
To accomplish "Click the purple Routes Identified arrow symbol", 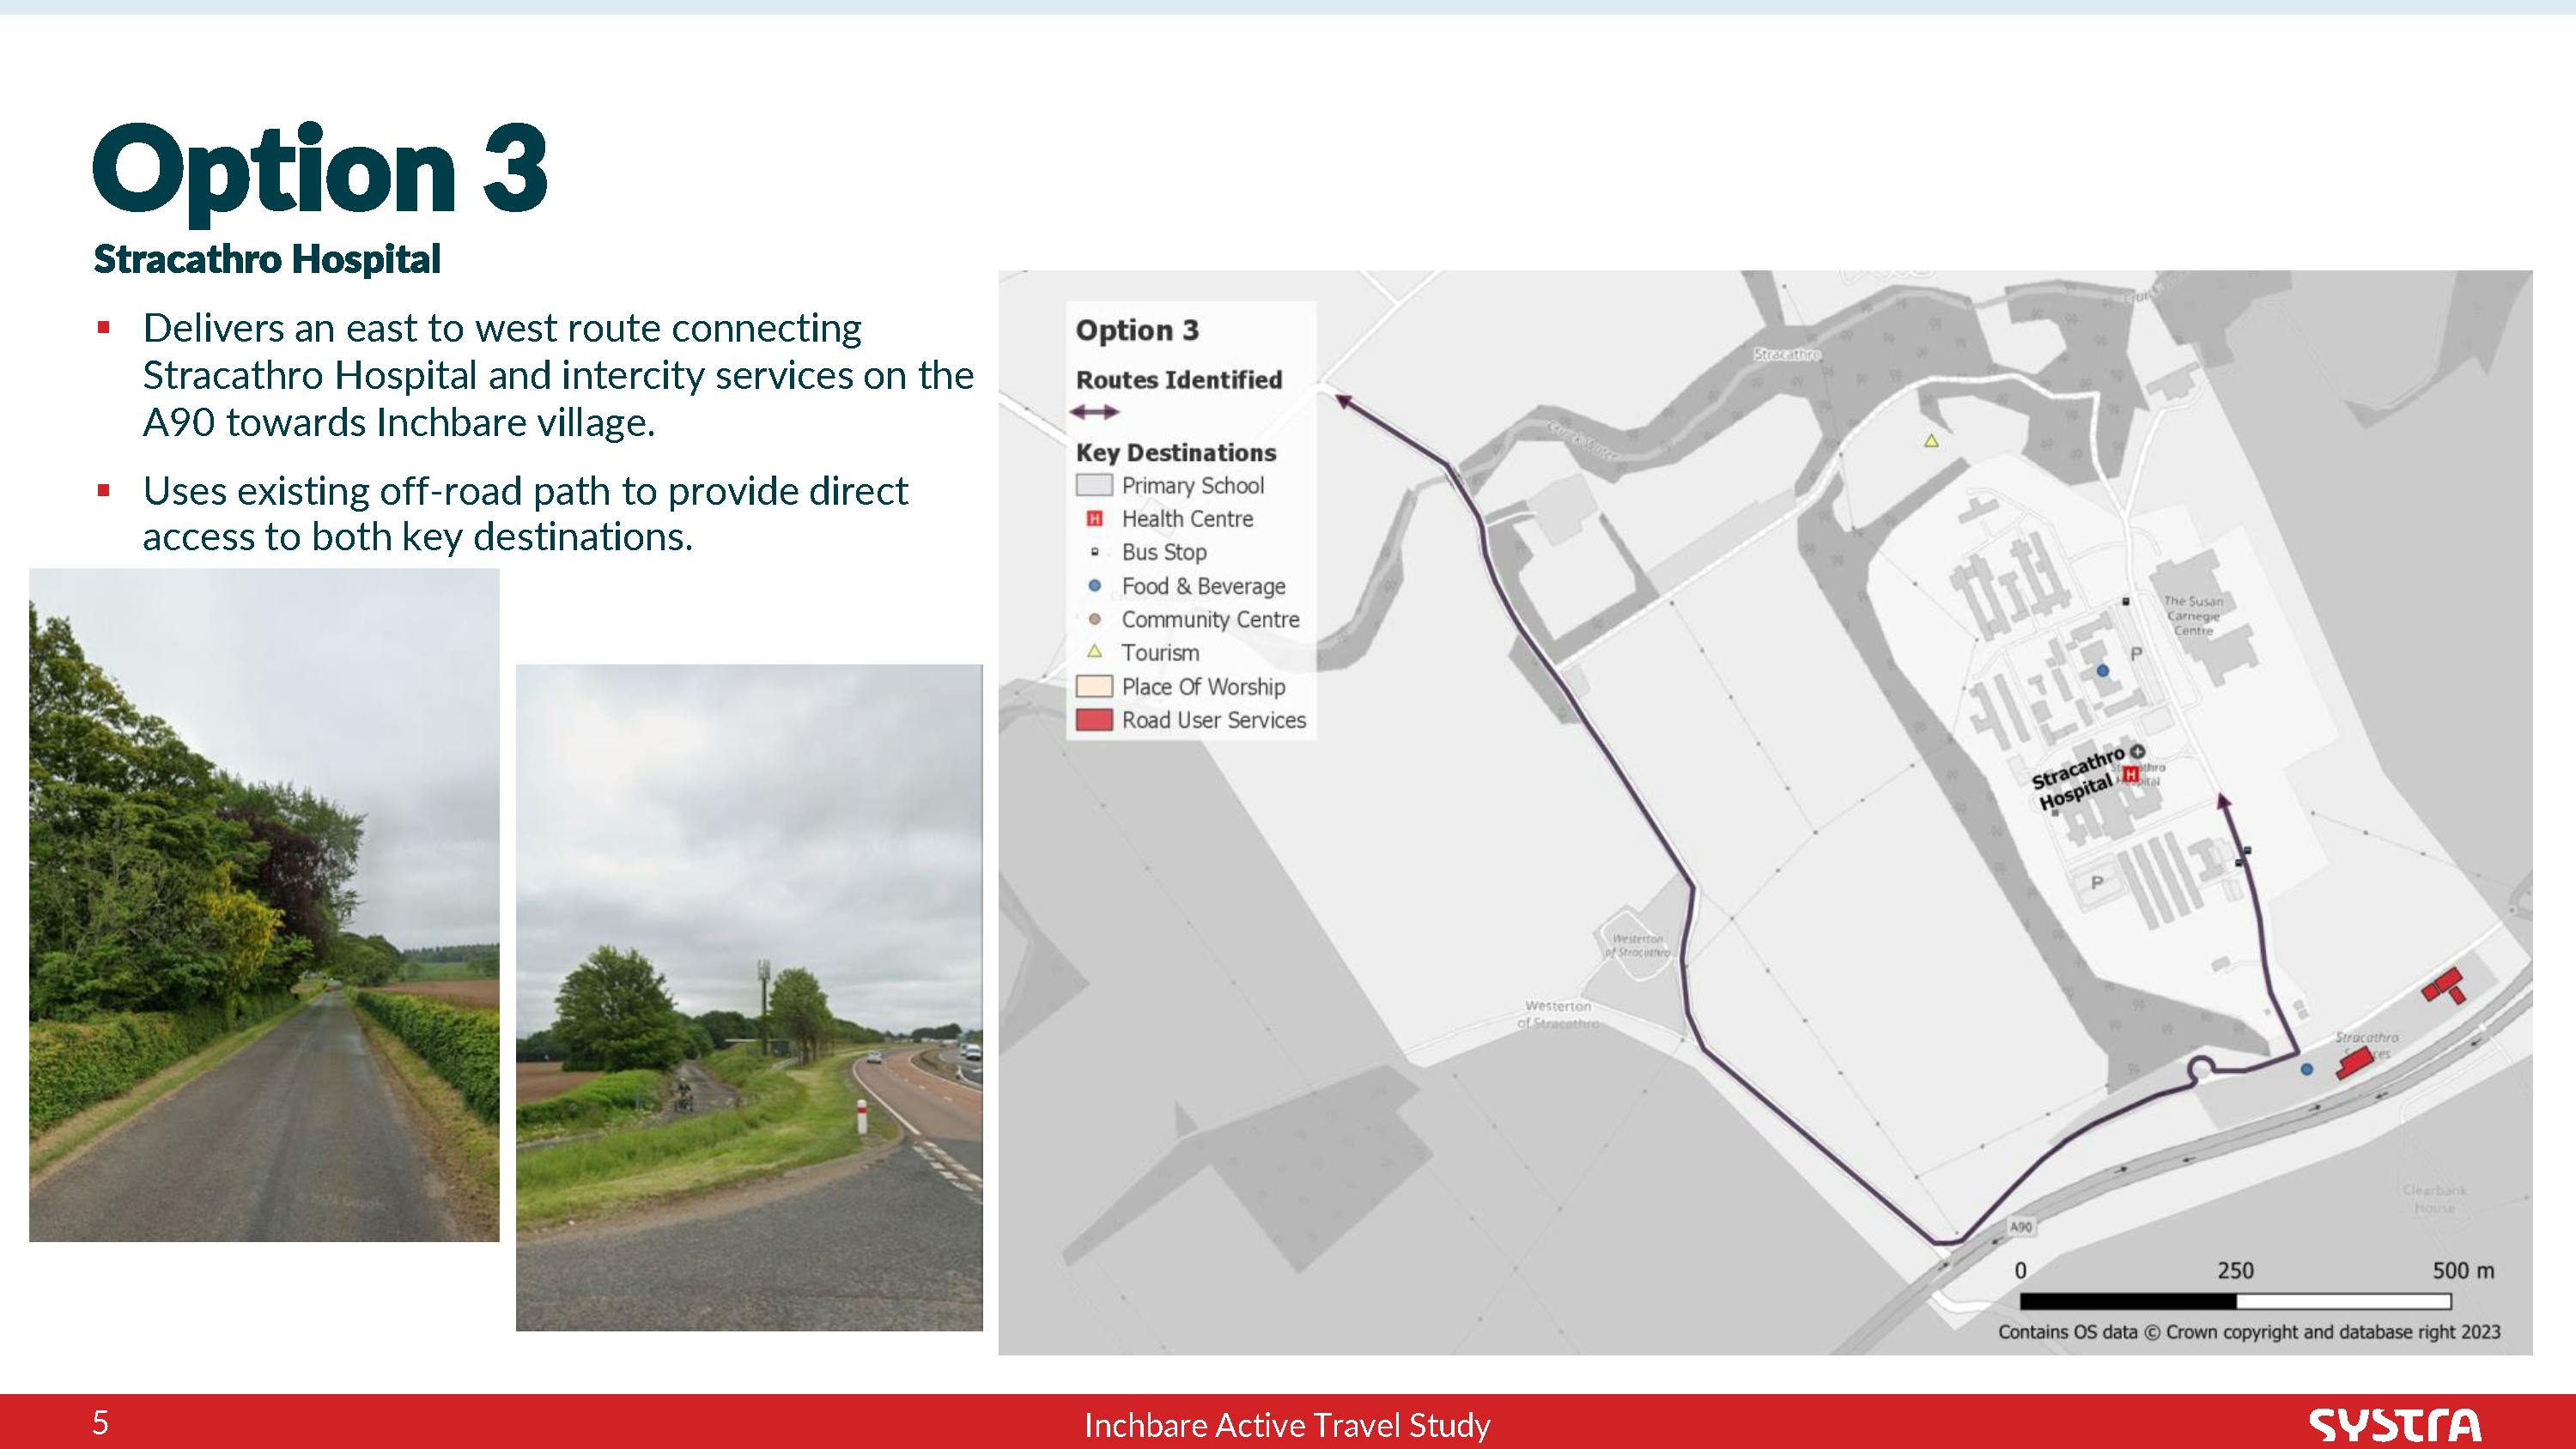I will (x=1094, y=411).
